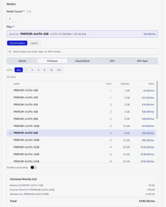
Task: Select the PREMIUM-2xCPU-4GB plan row
Action: (x=82, y=112)
